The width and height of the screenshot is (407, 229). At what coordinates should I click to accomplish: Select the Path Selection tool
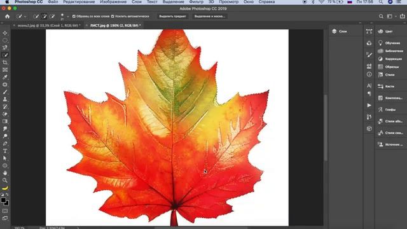[5, 158]
